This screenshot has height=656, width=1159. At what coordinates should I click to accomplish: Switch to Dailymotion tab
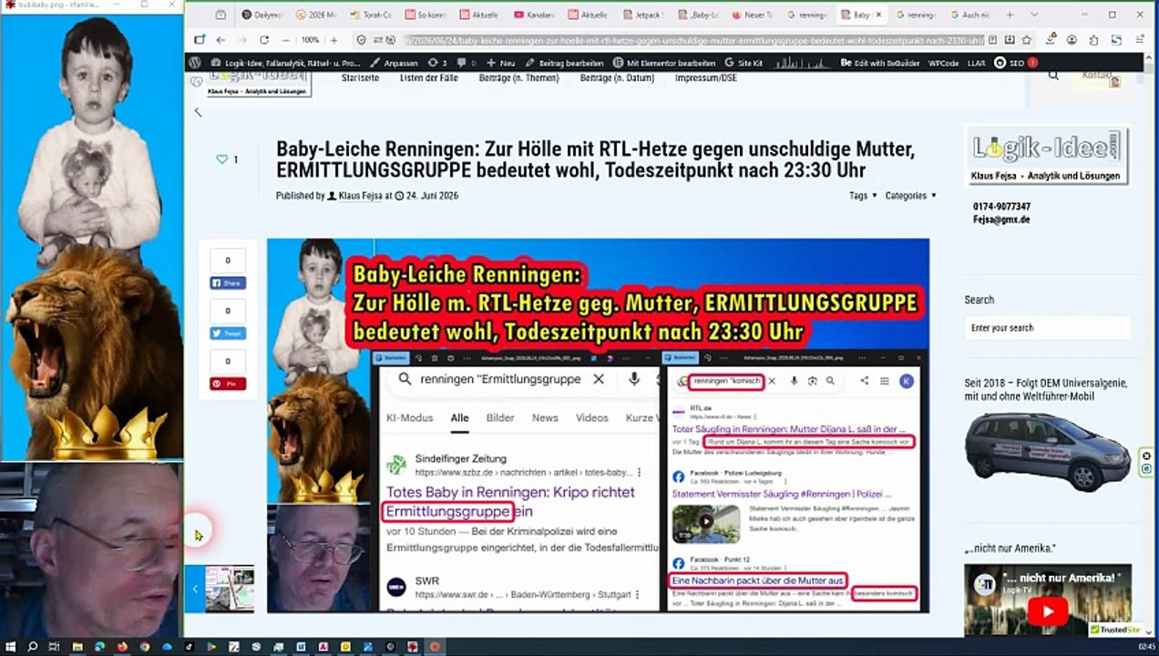262,15
